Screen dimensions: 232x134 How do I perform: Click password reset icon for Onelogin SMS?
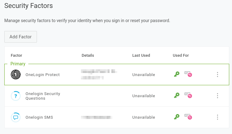pos(188,117)
